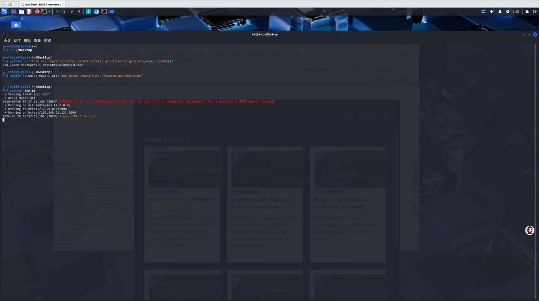Image resolution: width=539 pixels, height=301 pixels.
Task: Open the 编辑 (Edit) menu
Action: [x=27, y=40]
